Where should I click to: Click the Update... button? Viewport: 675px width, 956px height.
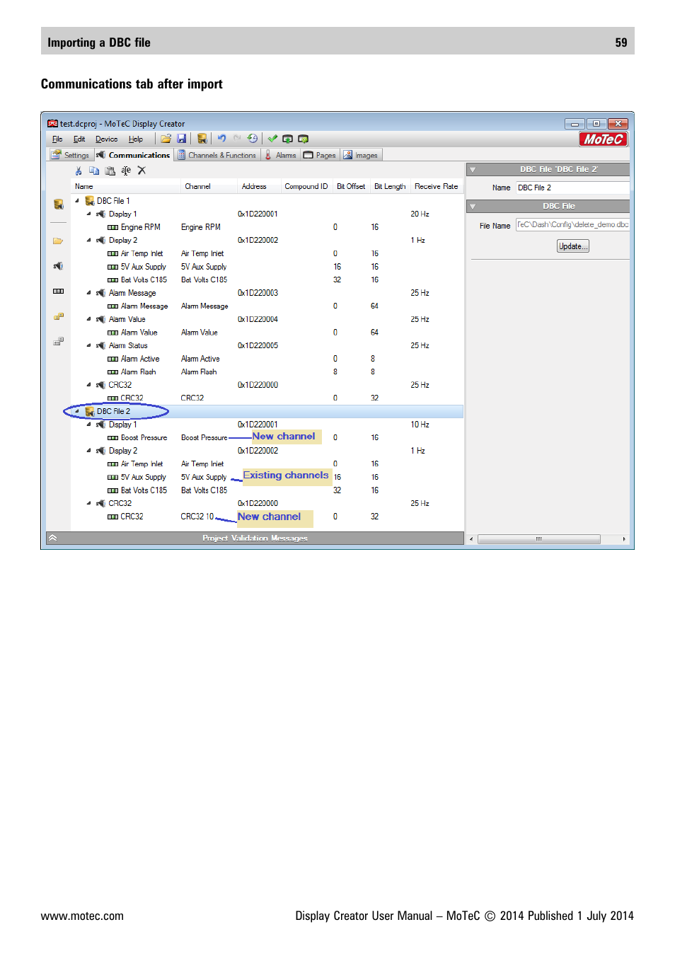(x=573, y=246)
